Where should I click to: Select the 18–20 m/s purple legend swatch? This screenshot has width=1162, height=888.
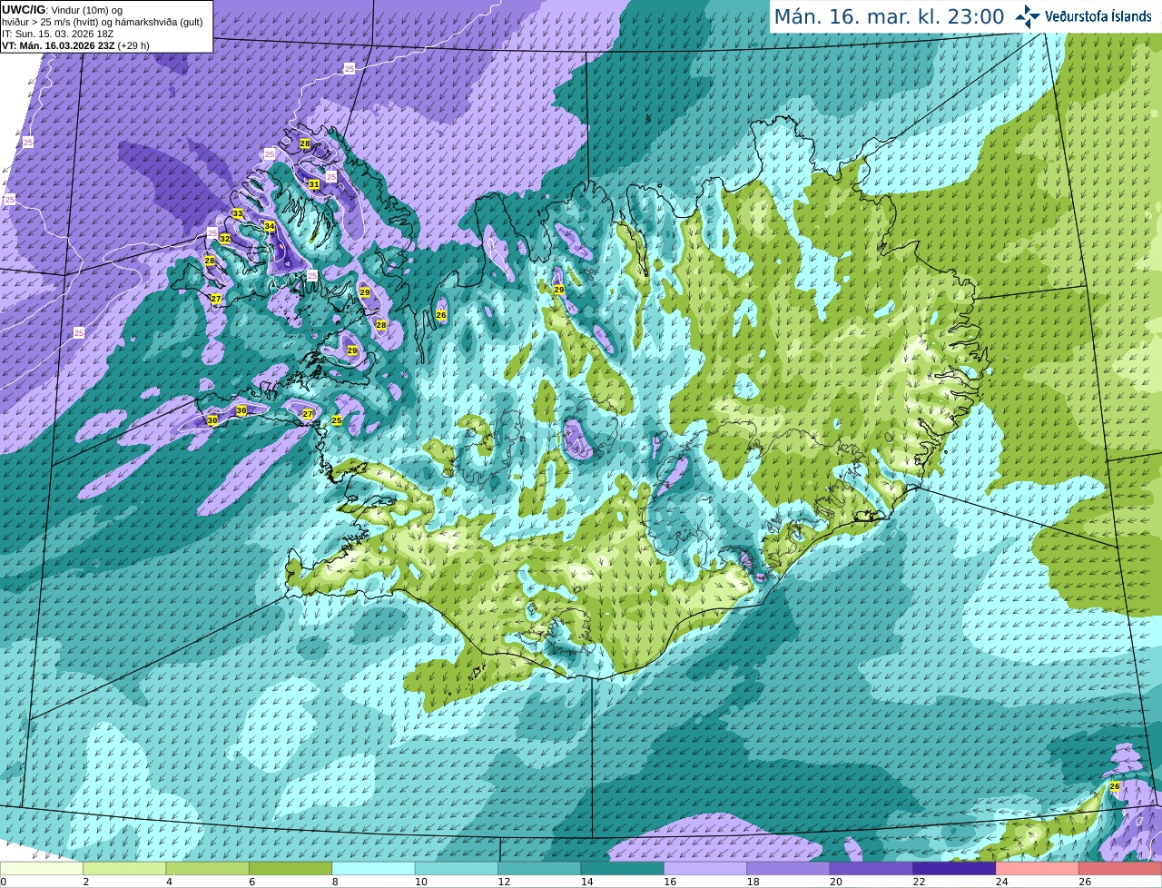coord(789,869)
